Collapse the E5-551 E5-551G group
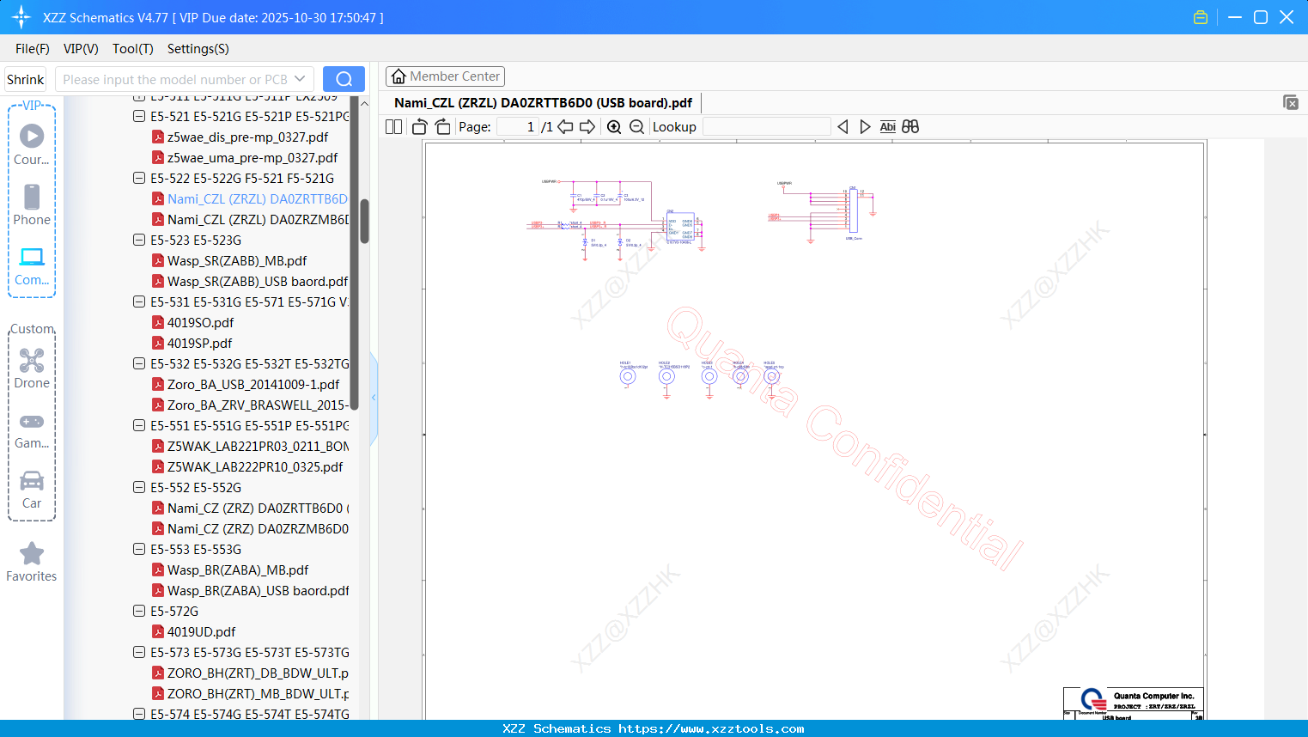1308x737 pixels. click(139, 425)
